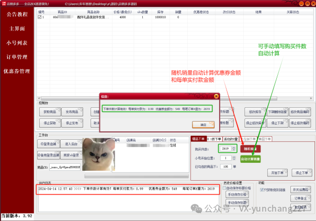Image resolution: width=316 pixels, height=221 pixels.
Task: Click ②备用登录店铺 button
Action: pos(48,155)
